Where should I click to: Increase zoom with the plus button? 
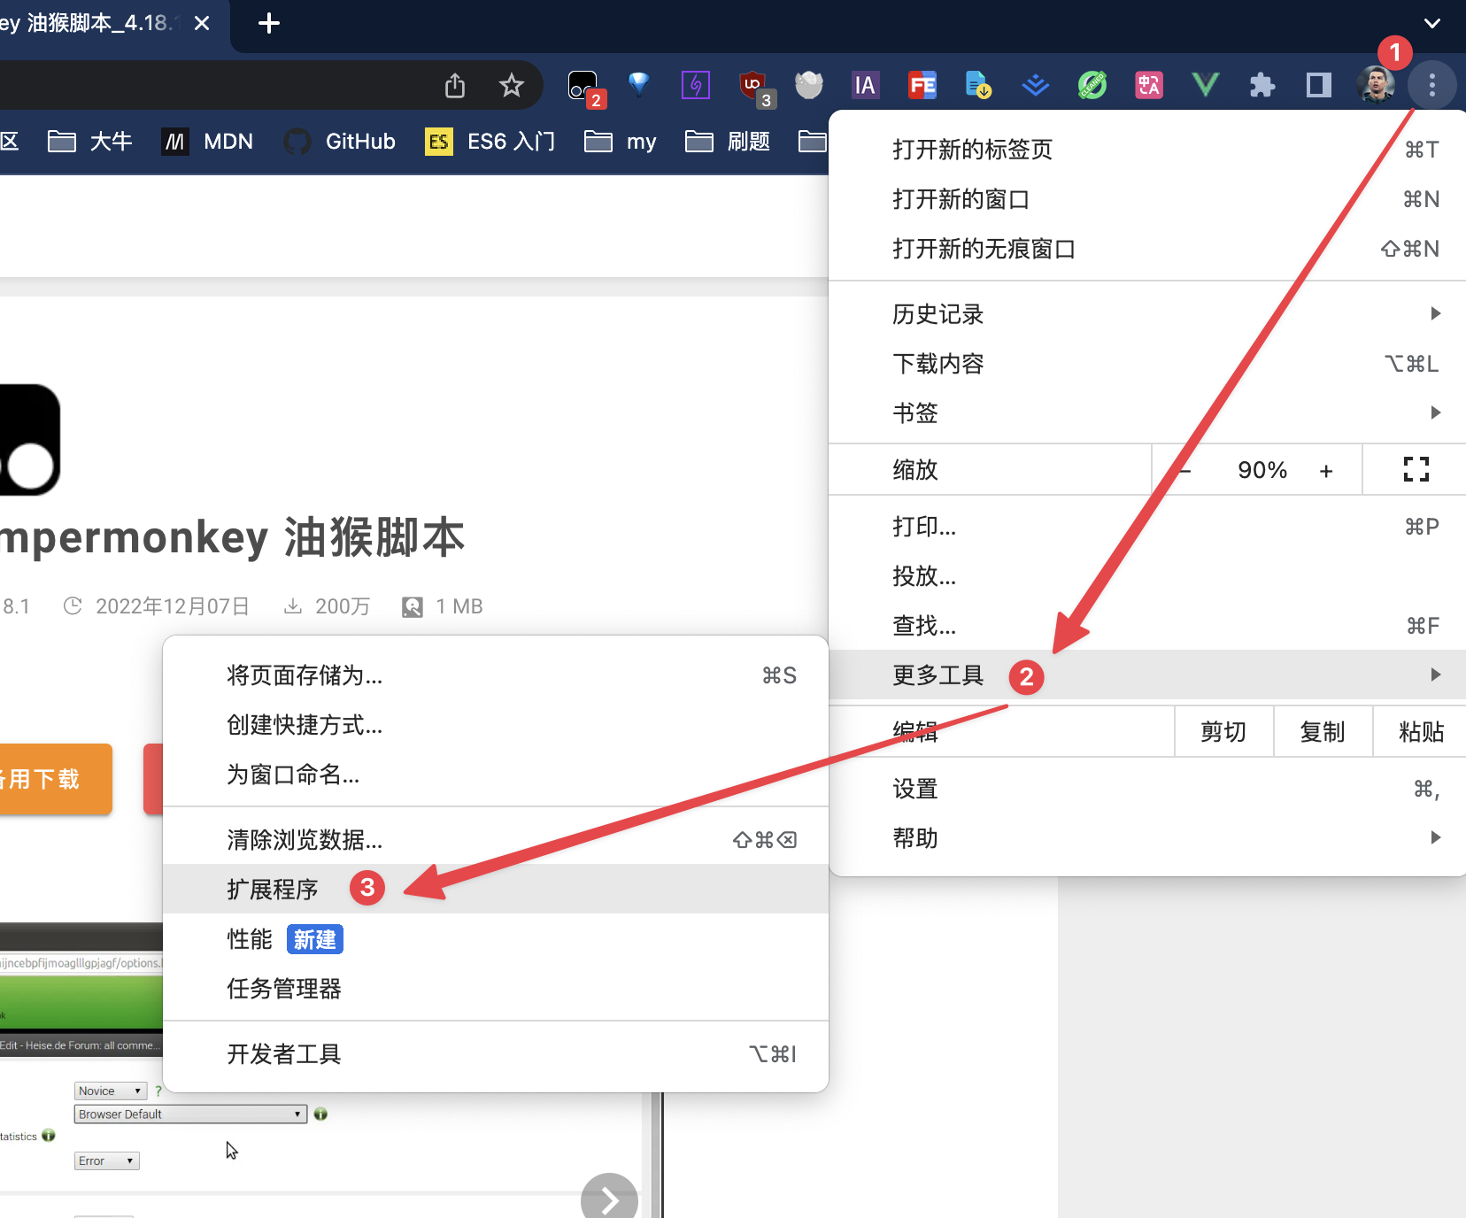pyautogui.click(x=1326, y=471)
